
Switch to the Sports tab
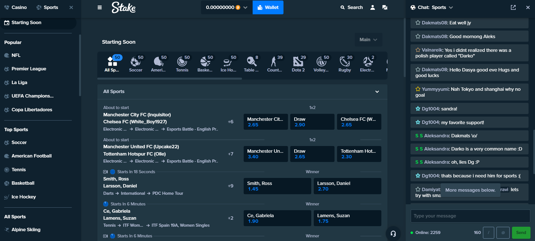[47, 7]
